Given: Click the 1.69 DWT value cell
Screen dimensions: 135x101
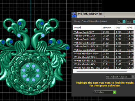Looking at the screenshot, I should click(x=120, y=68).
